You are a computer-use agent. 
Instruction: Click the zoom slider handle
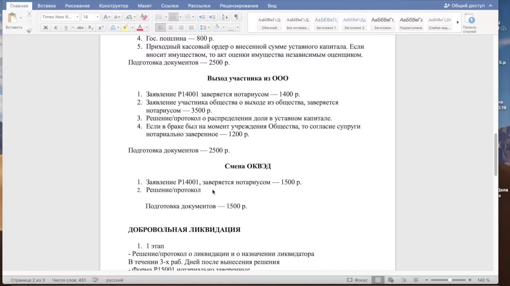coord(450,280)
